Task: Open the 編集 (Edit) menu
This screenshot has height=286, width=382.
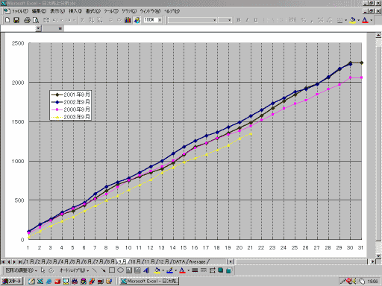Action: pyautogui.click(x=39, y=11)
